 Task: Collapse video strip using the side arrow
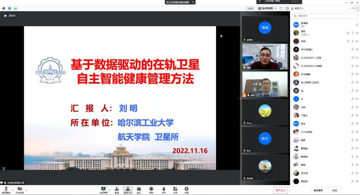tap(239, 98)
